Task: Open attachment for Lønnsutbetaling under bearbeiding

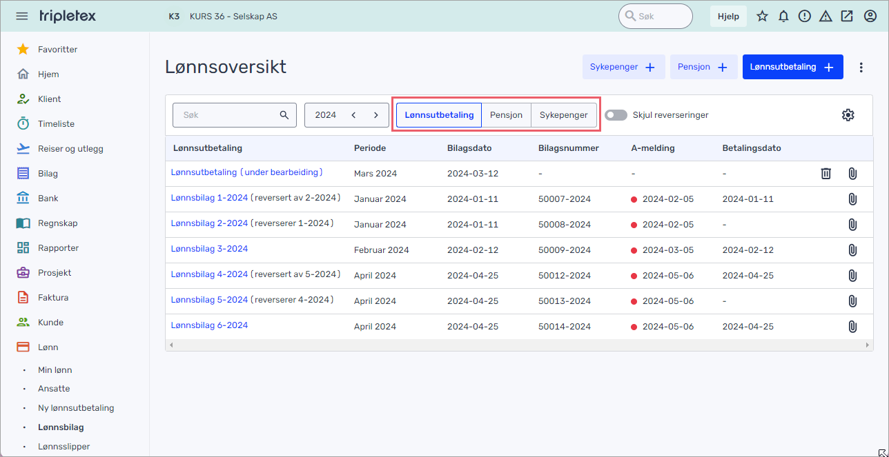Action: tap(852, 174)
